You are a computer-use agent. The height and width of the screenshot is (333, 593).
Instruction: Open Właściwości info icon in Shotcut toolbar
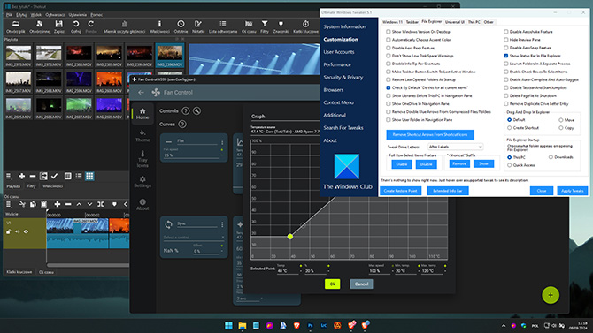[x=159, y=24]
